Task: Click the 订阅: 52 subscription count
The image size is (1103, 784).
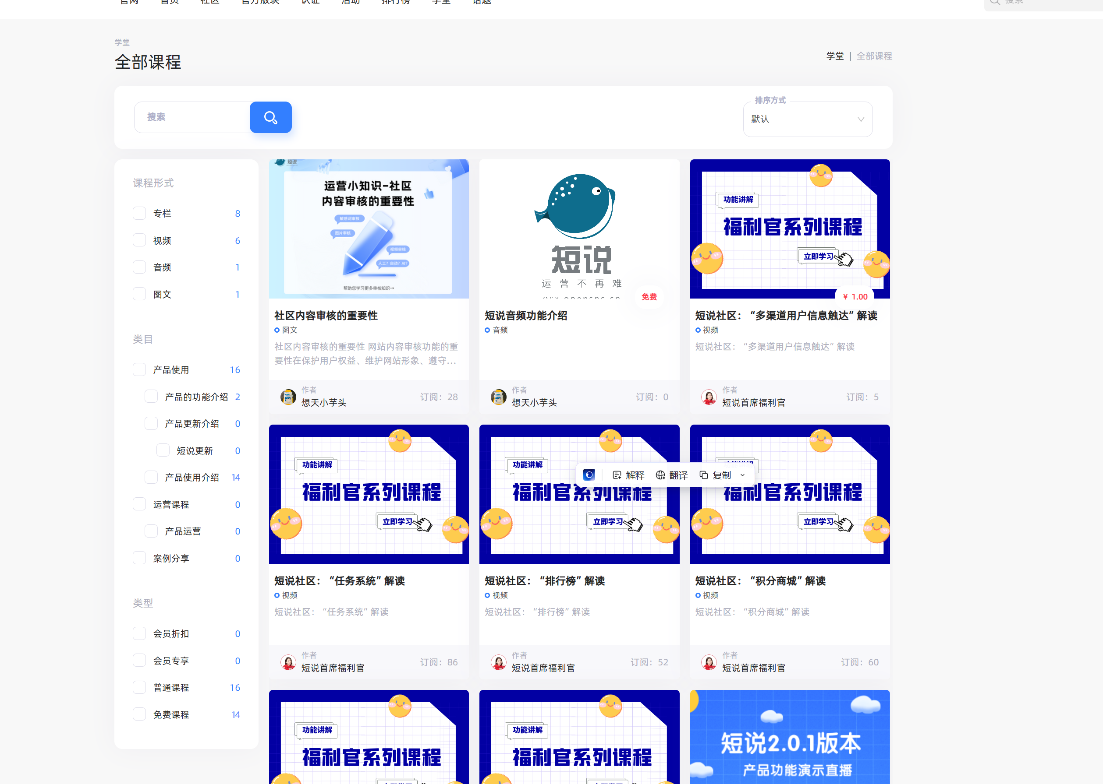Action: pyautogui.click(x=649, y=662)
